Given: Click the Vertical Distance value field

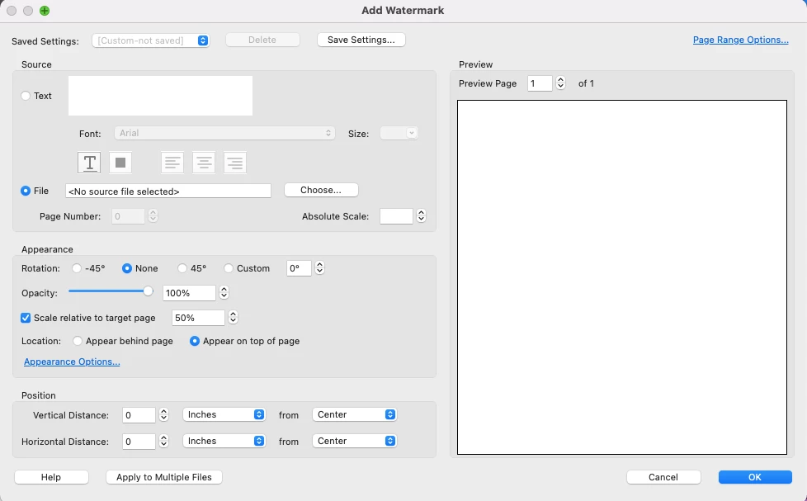Looking at the screenshot, I should 139,415.
